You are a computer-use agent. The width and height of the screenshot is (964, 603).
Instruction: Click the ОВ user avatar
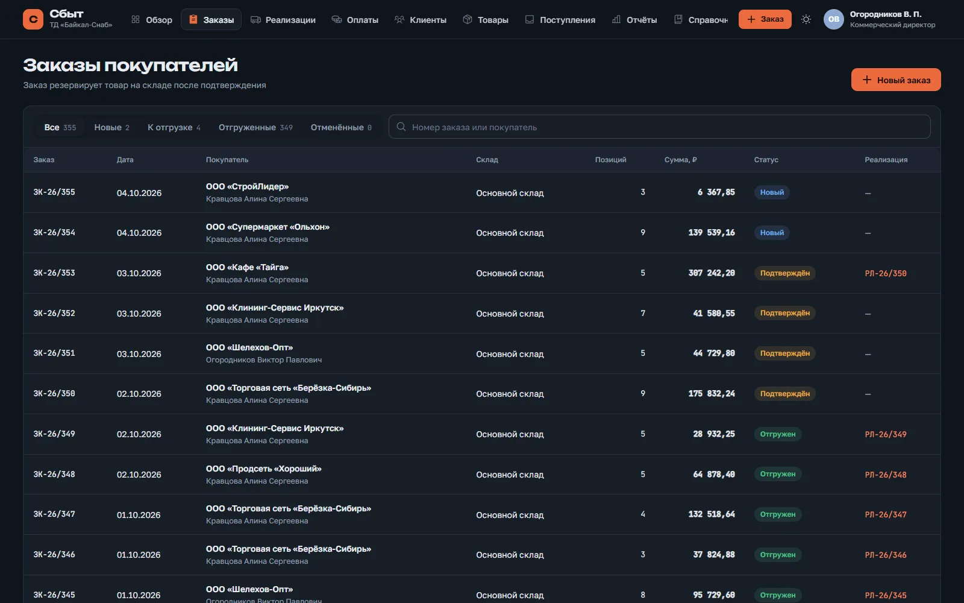pyautogui.click(x=834, y=19)
